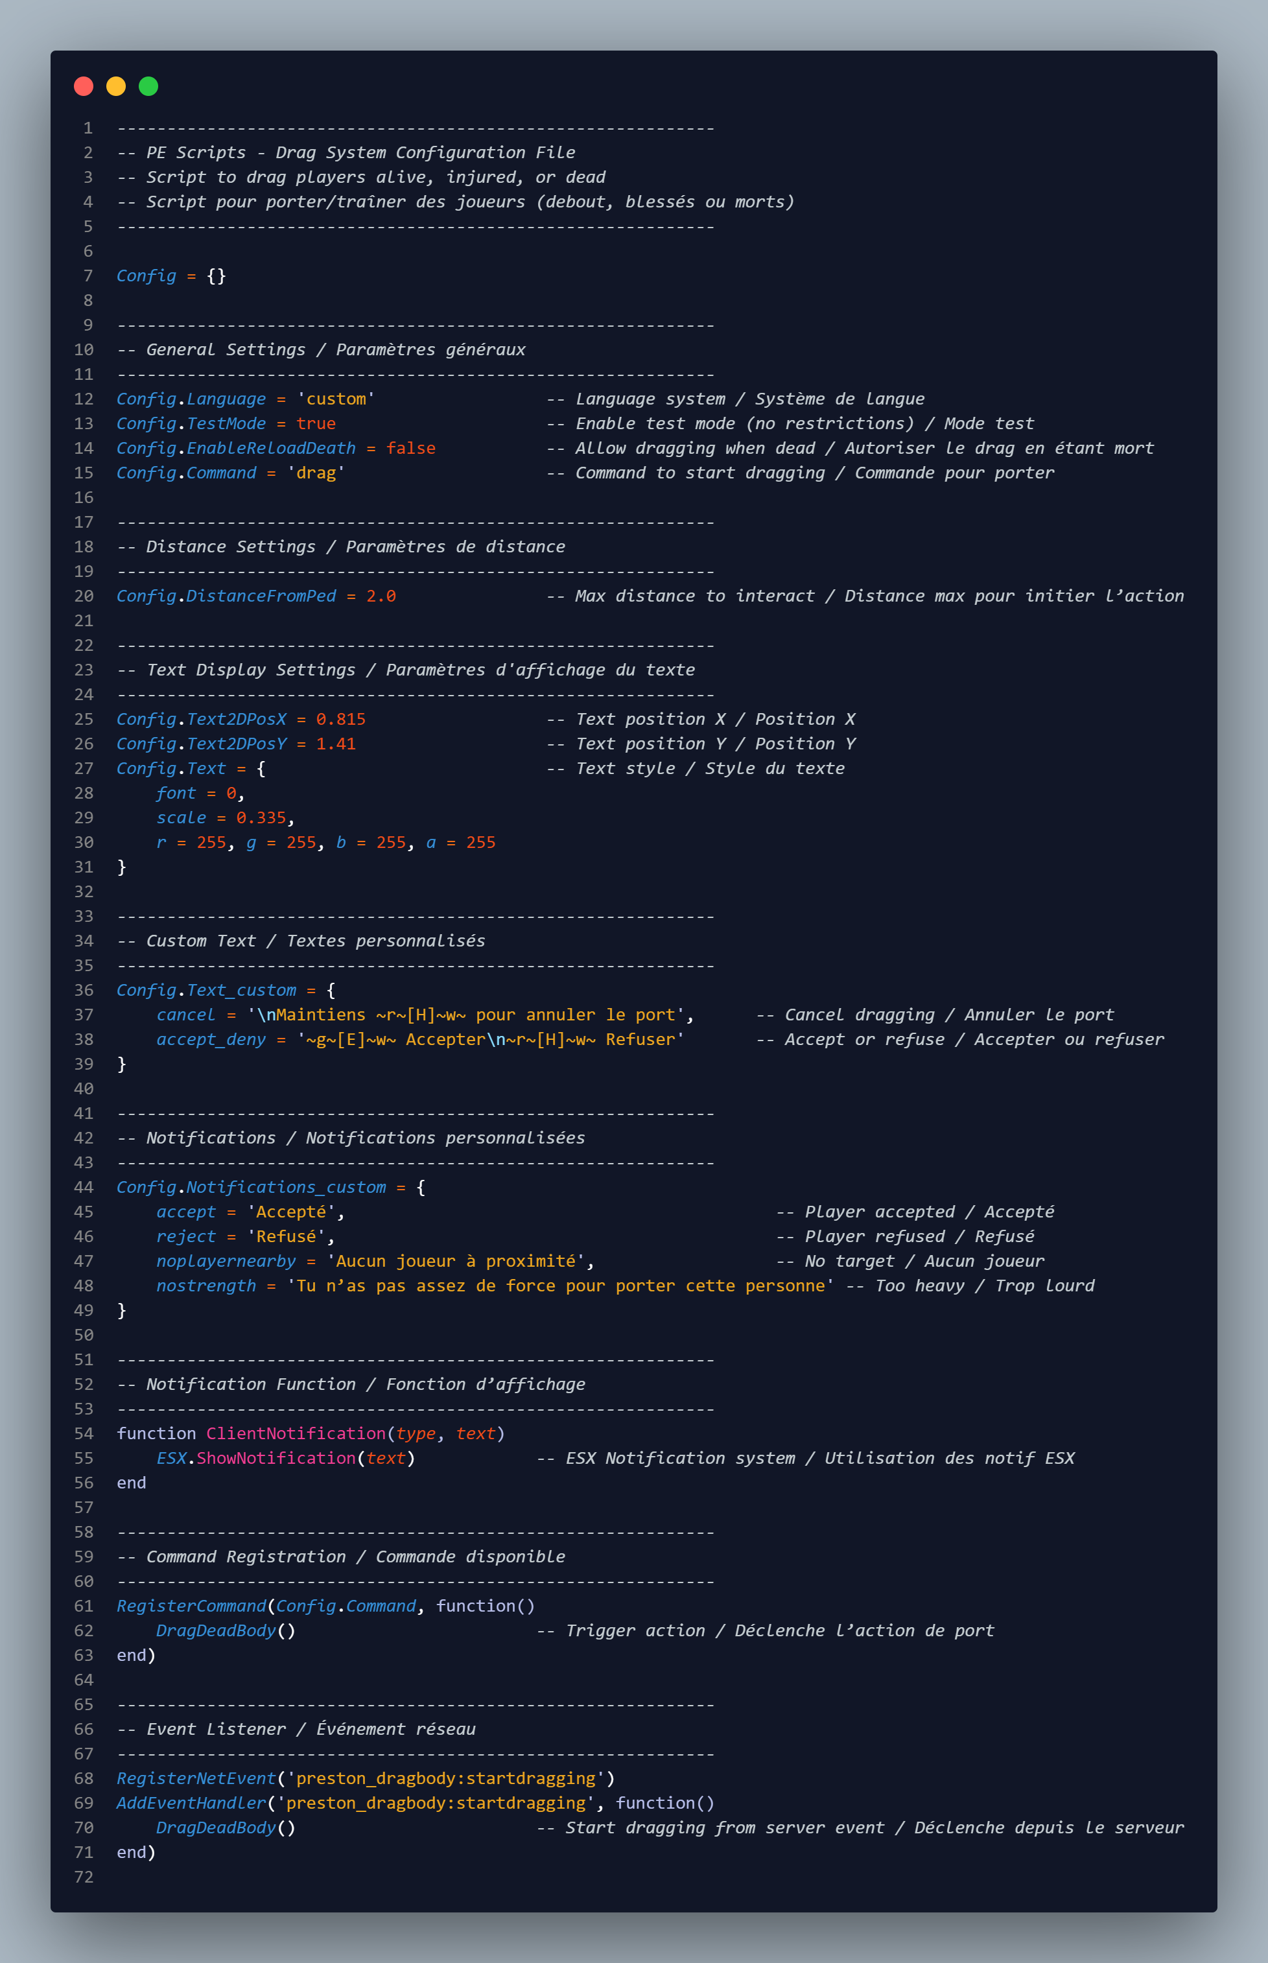1268x1963 pixels.
Task: Click 'DragDeadBody()' on line 70
Action: point(226,1828)
